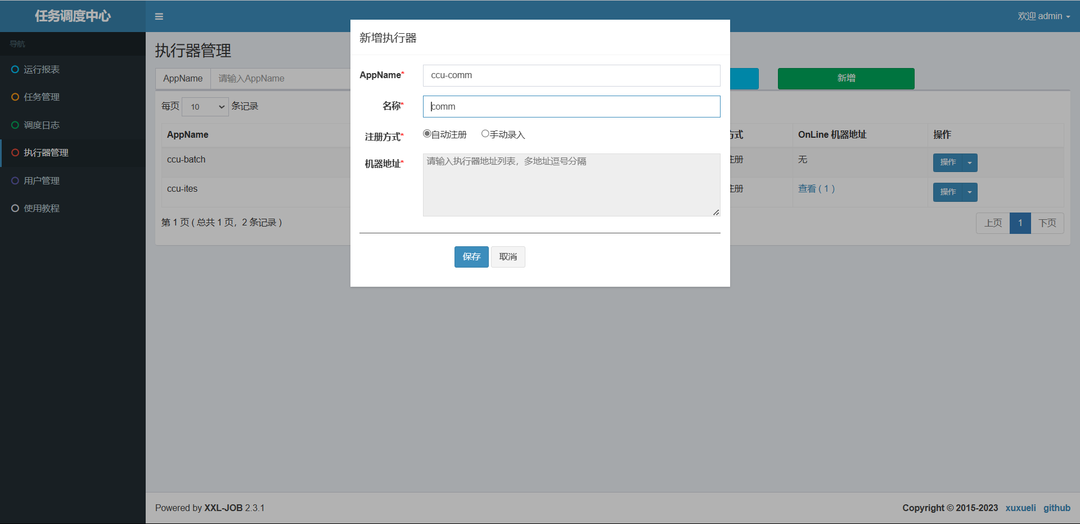Open the github link in footer
The height and width of the screenshot is (524, 1080).
1056,508
